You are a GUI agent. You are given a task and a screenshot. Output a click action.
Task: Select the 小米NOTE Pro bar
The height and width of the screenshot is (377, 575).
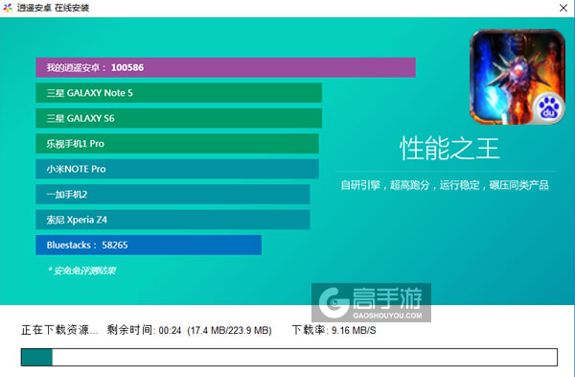point(177,169)
